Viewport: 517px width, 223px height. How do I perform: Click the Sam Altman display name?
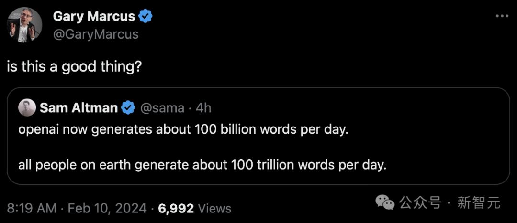pyautogui.click(x=79, y=108)
